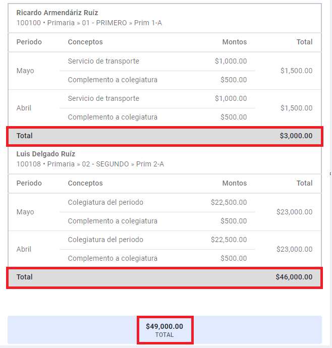Viewport: 332px width, 348px height.
Task: Click Luis's Mayo Colegiatura del periodo concept
Action: tap(105, 202)
